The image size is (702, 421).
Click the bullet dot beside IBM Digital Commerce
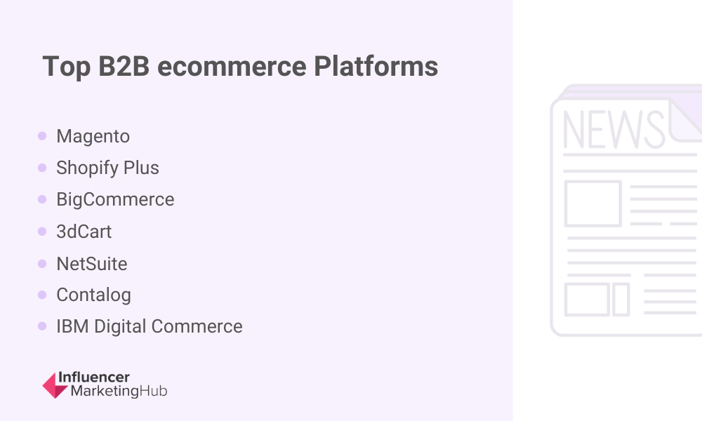42,326
